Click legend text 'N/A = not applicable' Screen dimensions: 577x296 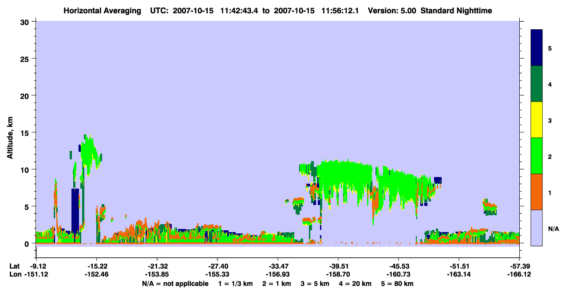click(175, 284)
